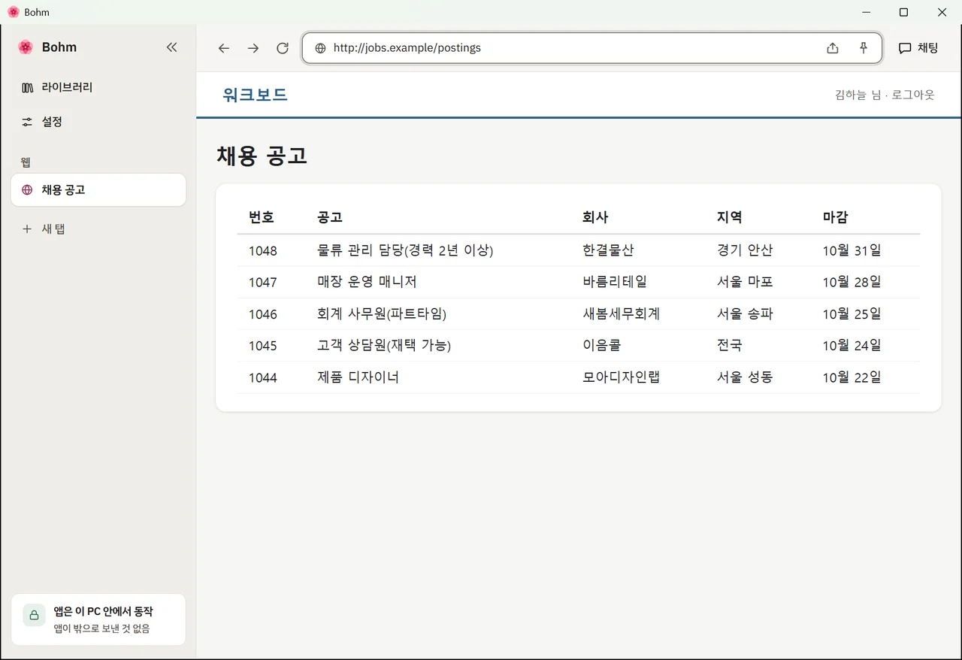
Task: Click company 바름리테일
Action: click(x=615, y=282)
